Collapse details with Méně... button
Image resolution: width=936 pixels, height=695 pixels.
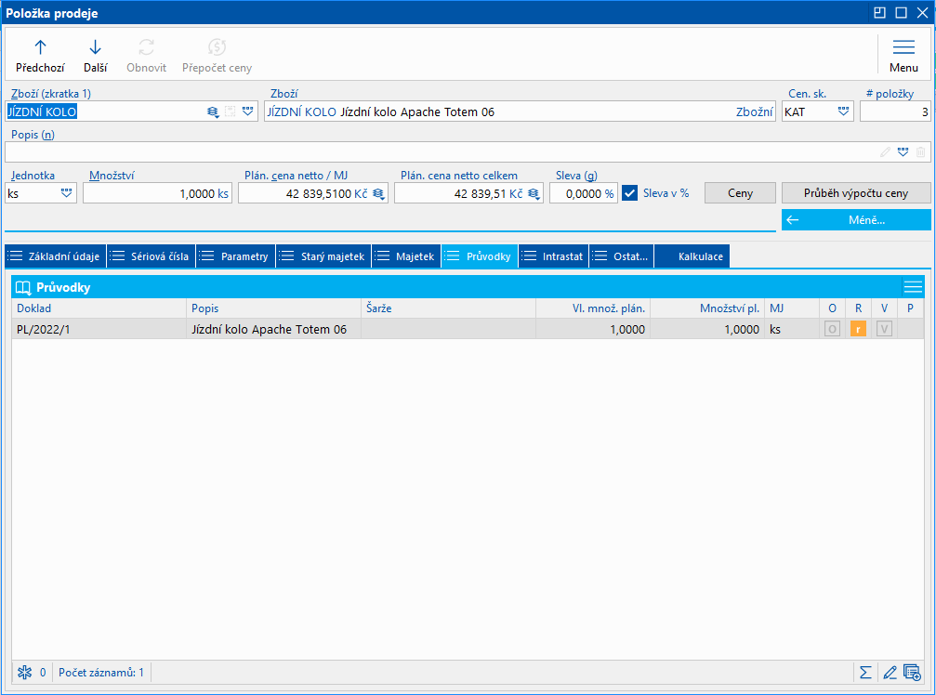click(856, 219)
